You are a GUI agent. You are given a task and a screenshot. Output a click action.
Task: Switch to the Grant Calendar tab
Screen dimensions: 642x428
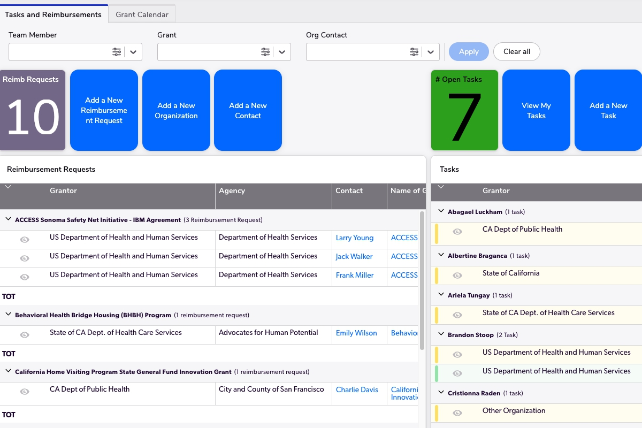click(142, 14)
